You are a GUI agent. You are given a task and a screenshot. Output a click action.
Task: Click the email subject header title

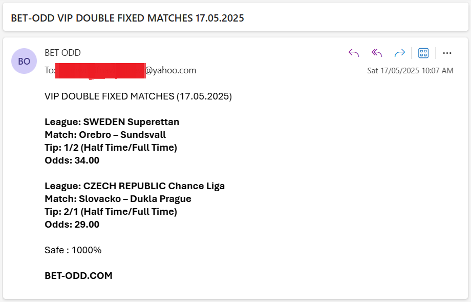pyautogui.click(x=127, y=18)
